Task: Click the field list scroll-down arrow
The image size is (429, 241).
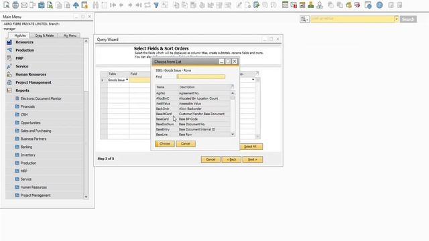Action: point(233,134)
